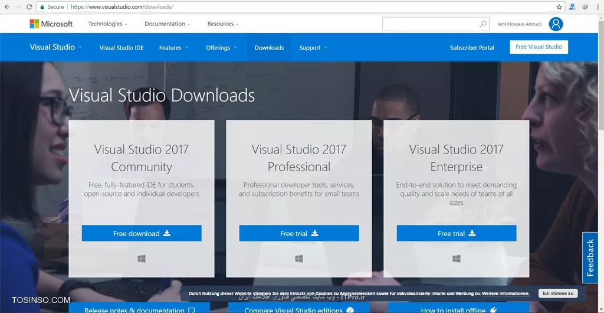
Task: Open the user account avatar icon
Action: click(556, 24)
